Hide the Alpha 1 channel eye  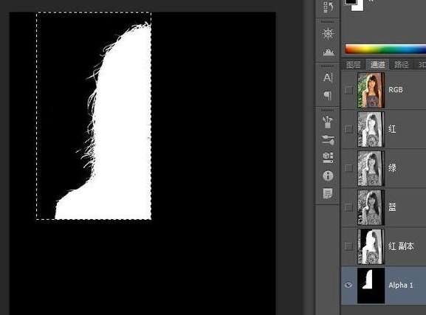(348, 285)
